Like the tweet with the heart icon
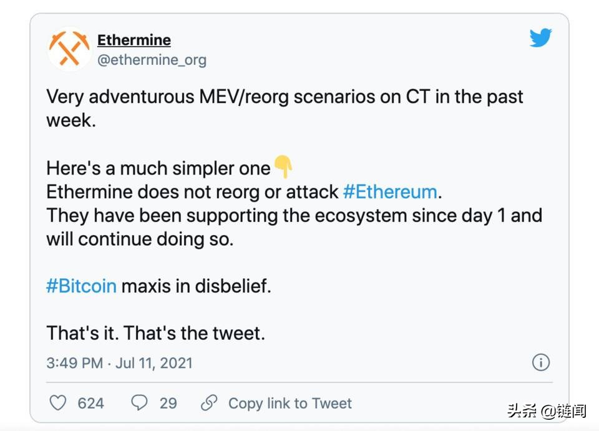The image size is (599, 431). (58, 403)
